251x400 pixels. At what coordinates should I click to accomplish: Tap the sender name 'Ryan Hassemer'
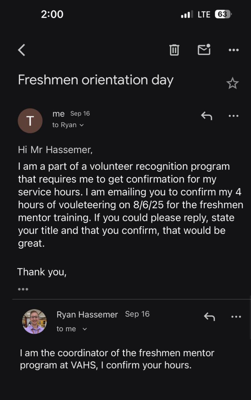tap(87, 315)
